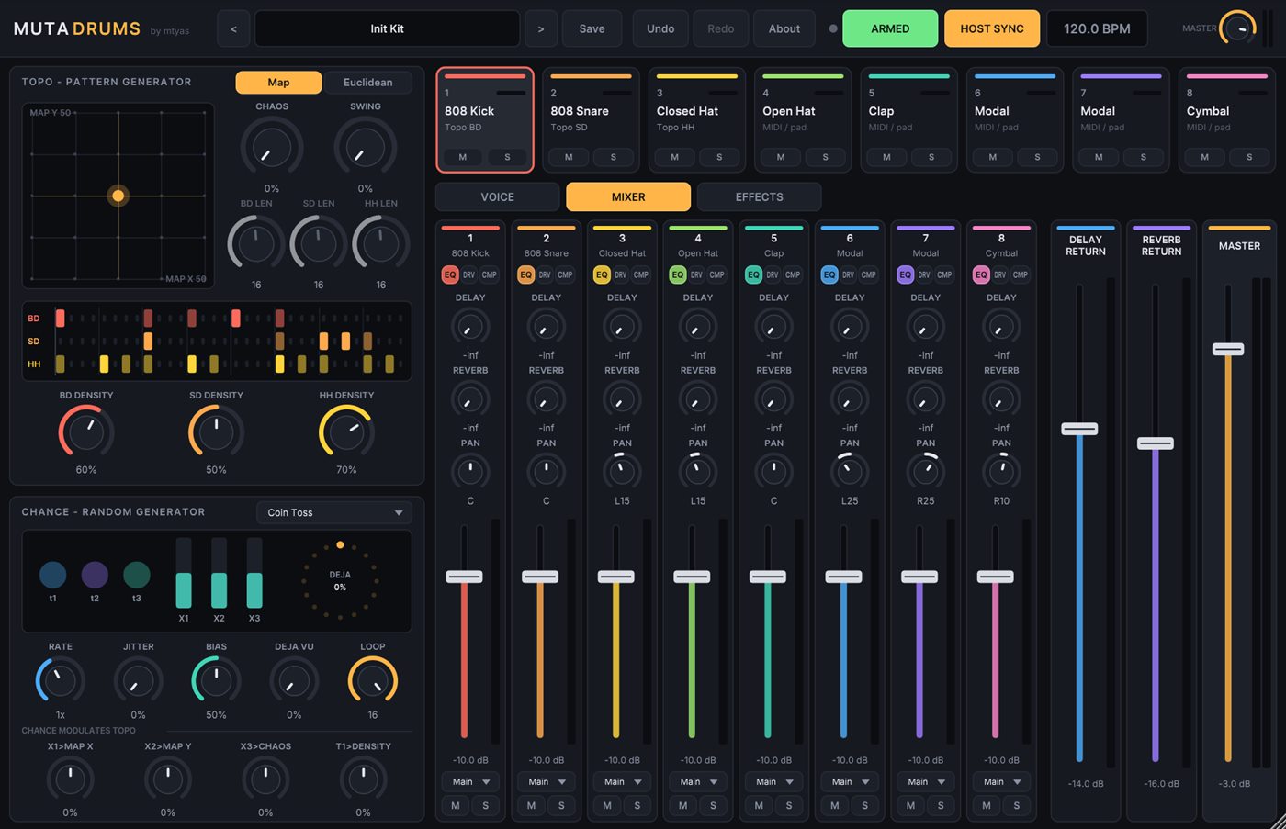Open the About dialog
1286x829 pixels.
point(784,28)
